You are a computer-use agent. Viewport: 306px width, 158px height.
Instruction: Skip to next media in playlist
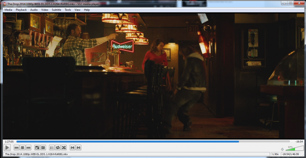point(29,147)
